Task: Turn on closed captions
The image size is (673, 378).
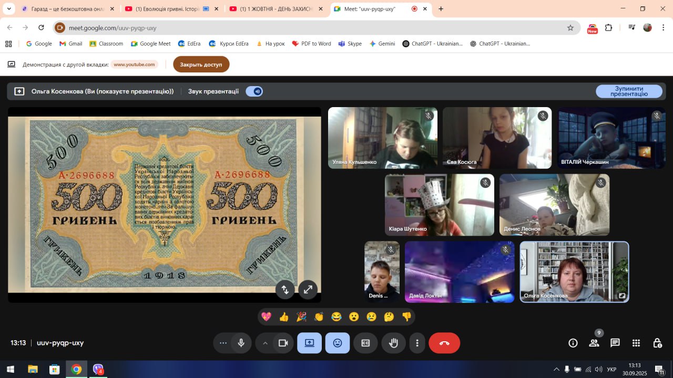Action: point(365,343)
